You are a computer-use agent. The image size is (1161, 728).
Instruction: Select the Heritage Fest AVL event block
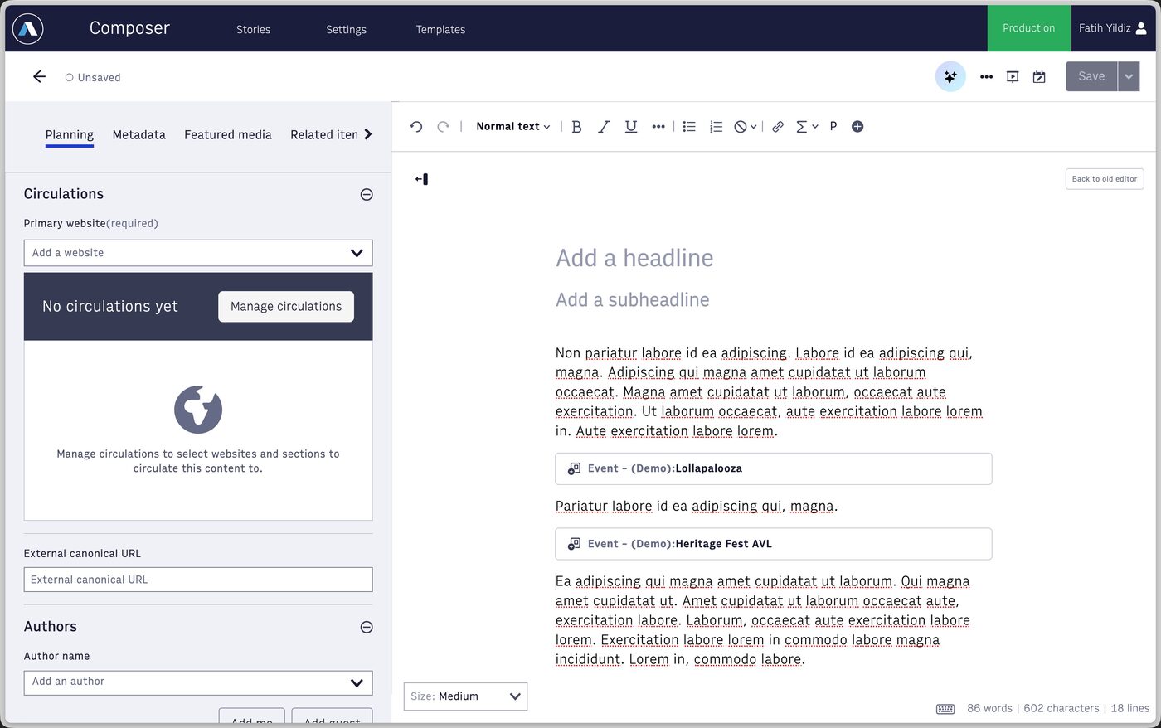pos(774,544)
